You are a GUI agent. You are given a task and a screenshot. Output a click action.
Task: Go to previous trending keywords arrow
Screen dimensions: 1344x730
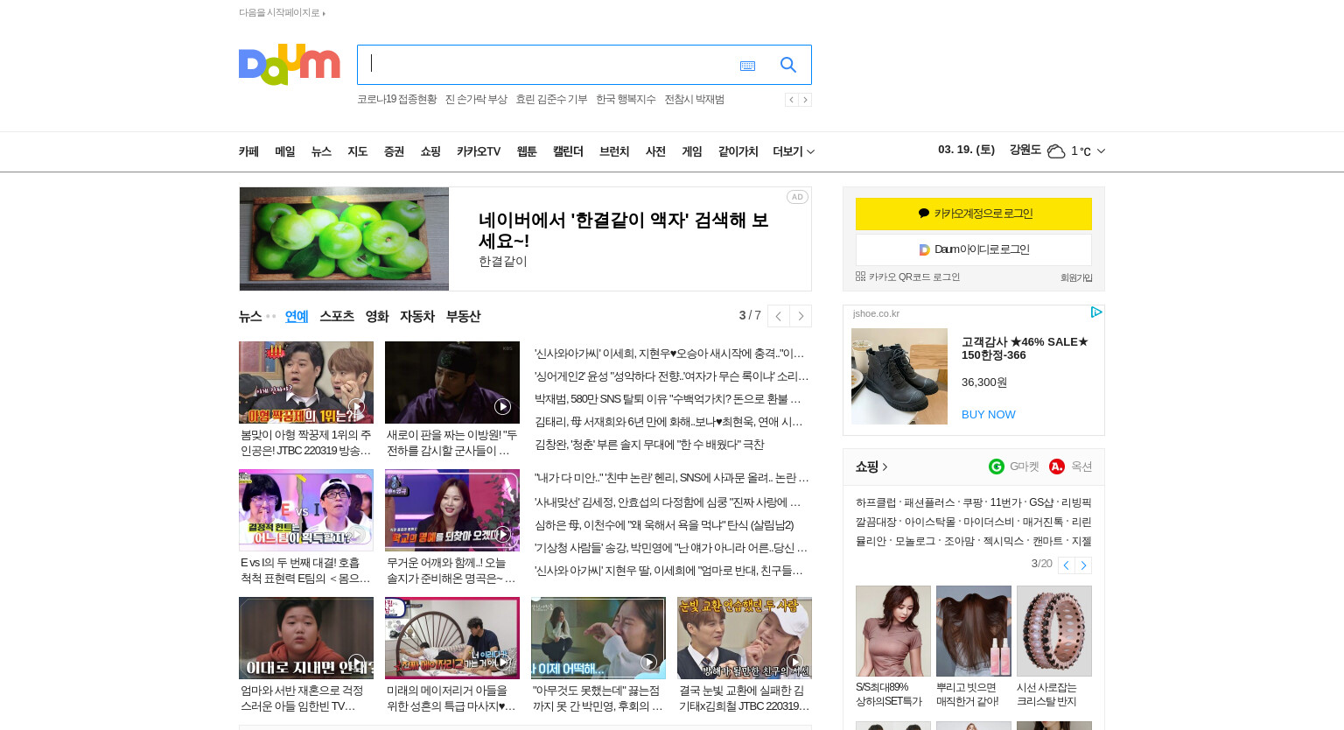(x=791, y=100)
